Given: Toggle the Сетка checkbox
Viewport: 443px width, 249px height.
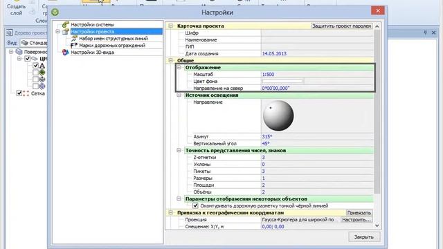Looking at the screenshot, I should [19, 93].
